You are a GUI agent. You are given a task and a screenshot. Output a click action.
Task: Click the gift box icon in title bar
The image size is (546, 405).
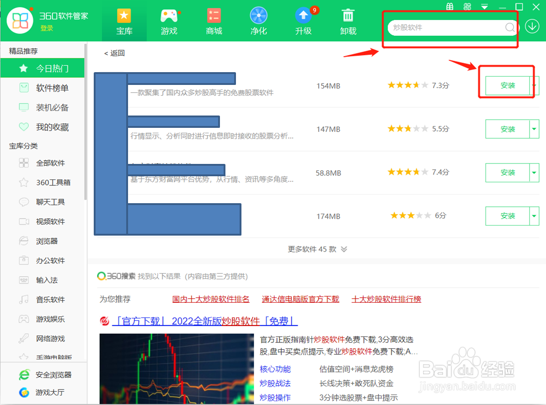coord(450,6)
